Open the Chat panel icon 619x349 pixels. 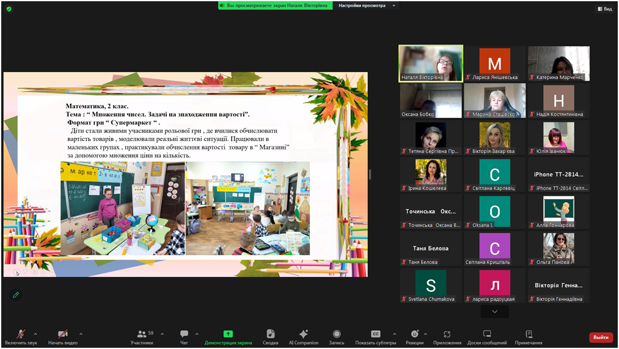184,334
